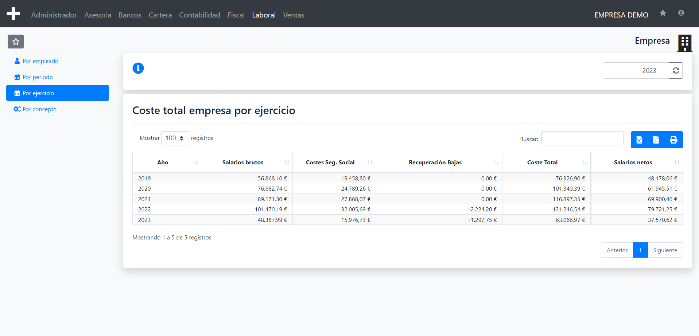Click the 63.066,97 € total cost cell
The width and height of the screenshot is (699, 336).
547,220
